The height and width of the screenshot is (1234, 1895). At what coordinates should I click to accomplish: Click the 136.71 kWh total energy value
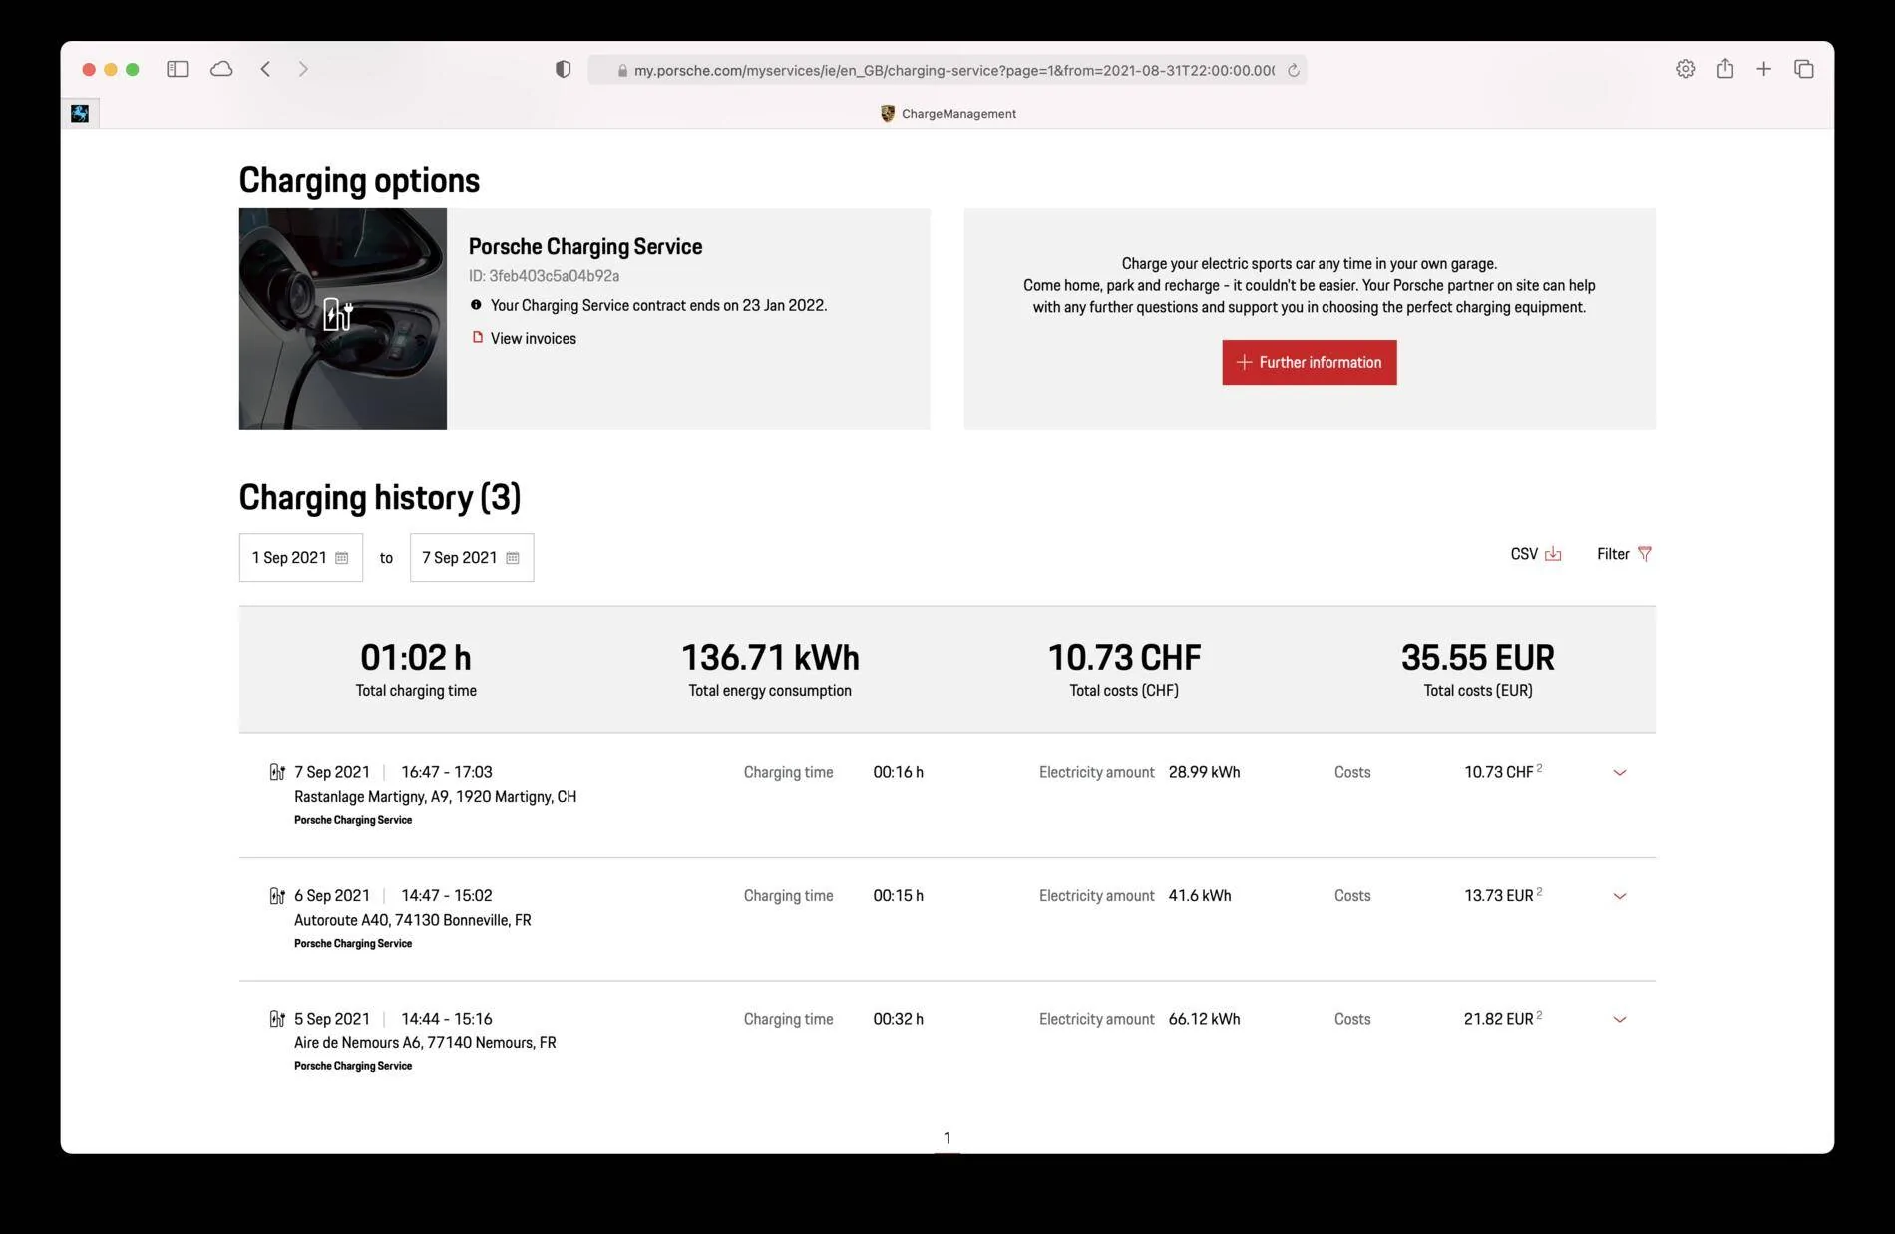tap(770, 657)
